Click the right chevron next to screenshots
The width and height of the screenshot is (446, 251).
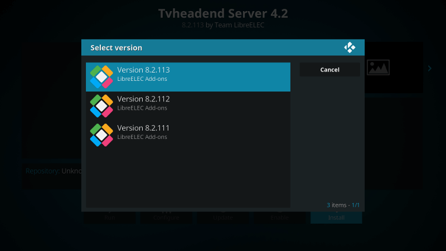coord(429,68)
